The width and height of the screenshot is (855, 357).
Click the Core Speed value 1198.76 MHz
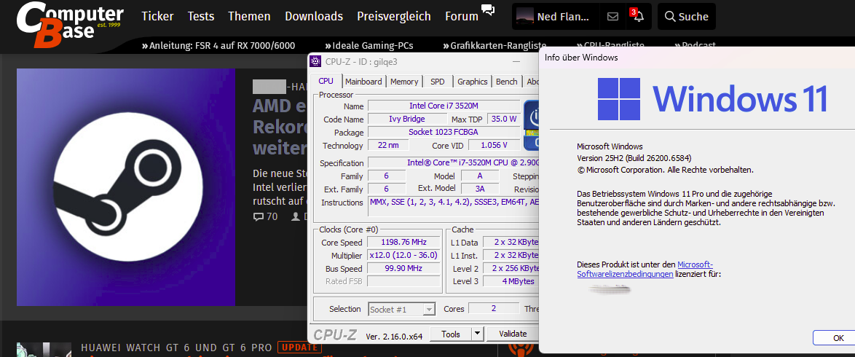(x=404, y=242)
